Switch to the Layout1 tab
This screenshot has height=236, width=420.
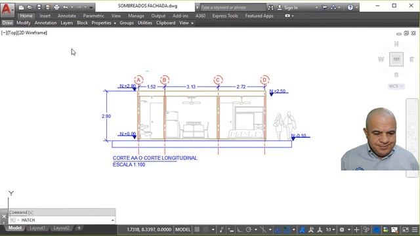tap(37, 227)
